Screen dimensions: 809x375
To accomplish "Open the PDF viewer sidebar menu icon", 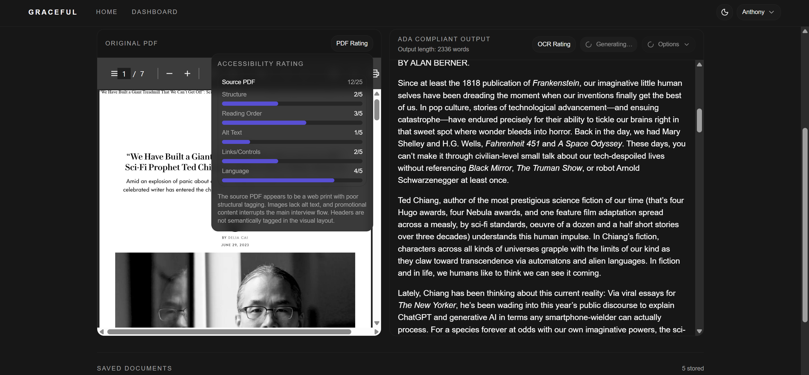I will 114,74.
